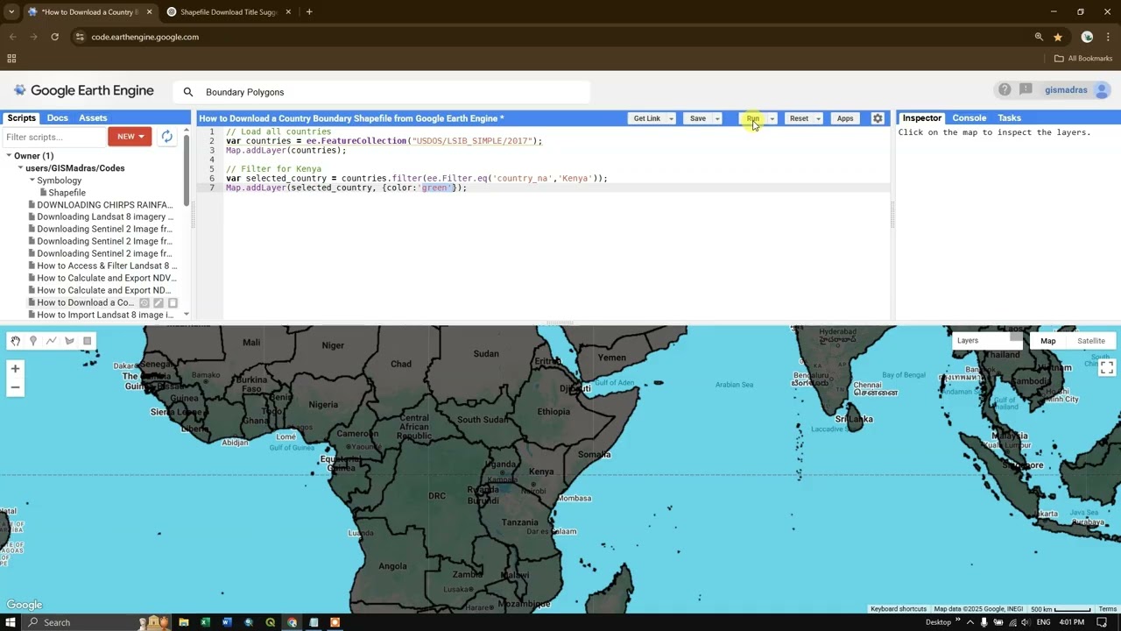Viewport: 1121px width, 631px height.
Task: Open the Shapefile script
Action: [x=67, y=193]
